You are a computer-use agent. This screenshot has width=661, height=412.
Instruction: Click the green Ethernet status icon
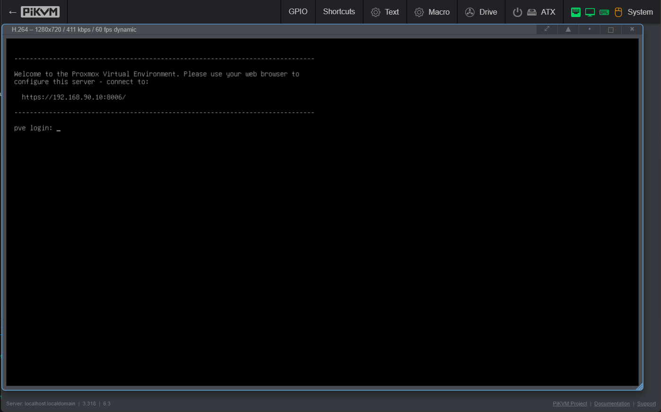pos(575,12)
